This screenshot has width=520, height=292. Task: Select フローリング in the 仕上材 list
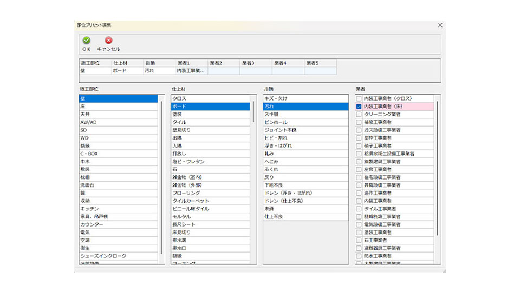point(211,193)
